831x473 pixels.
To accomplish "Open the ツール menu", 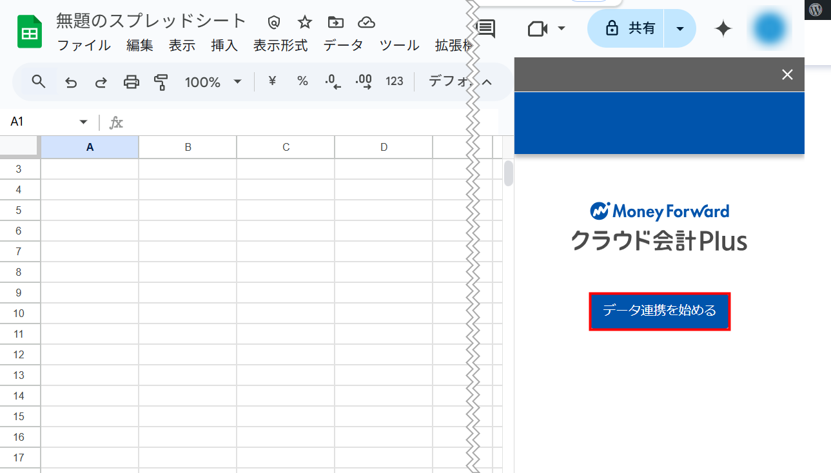I will (x=400, y=46).
